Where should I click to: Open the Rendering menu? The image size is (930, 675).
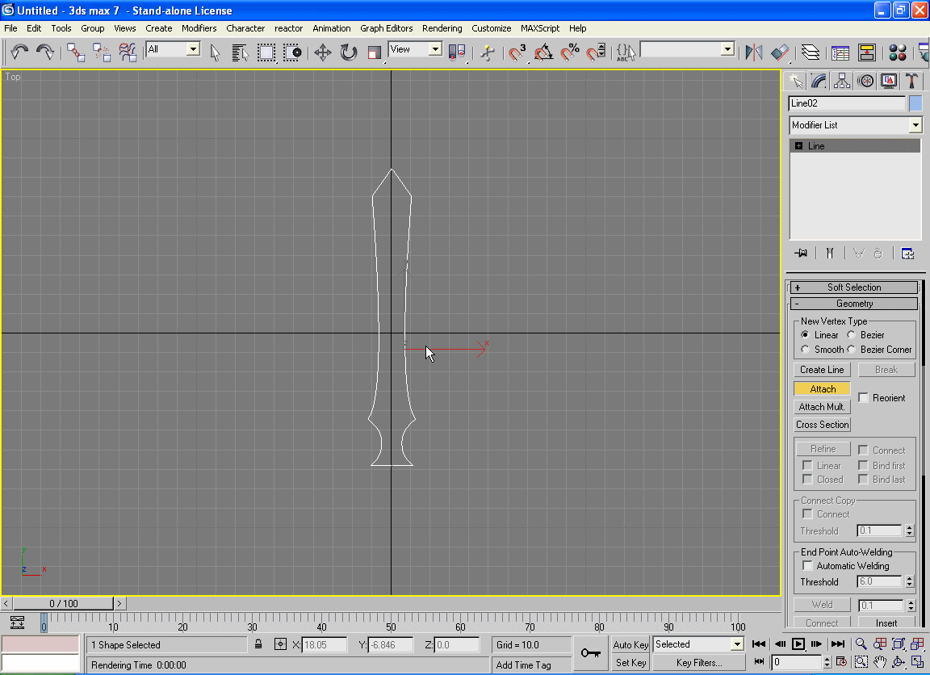(x=442, y=28)
